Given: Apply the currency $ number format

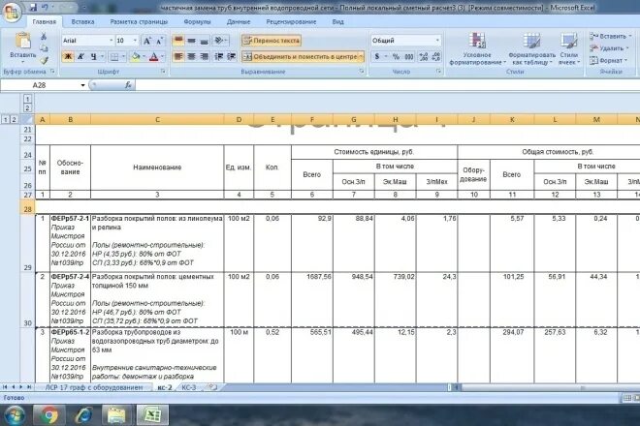Looking at the screenshot, I should point(377,57).
